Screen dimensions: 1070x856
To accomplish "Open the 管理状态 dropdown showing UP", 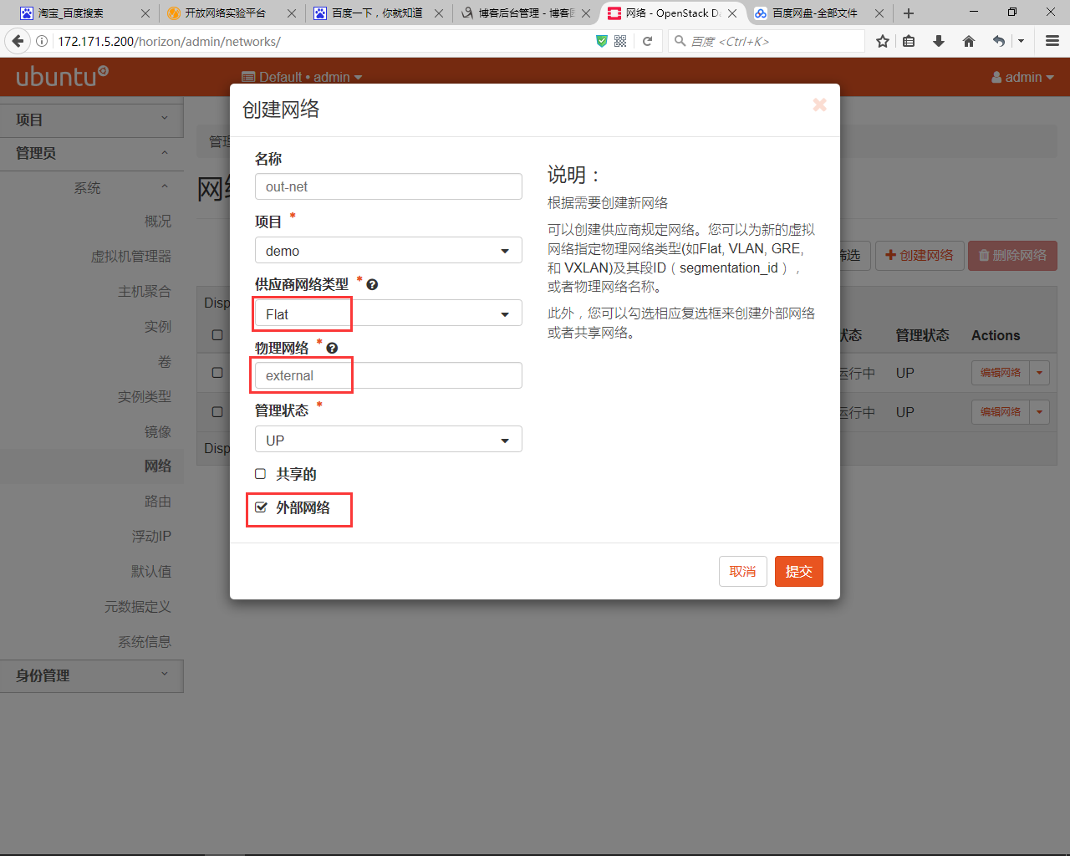I will (x=388, y=441).
